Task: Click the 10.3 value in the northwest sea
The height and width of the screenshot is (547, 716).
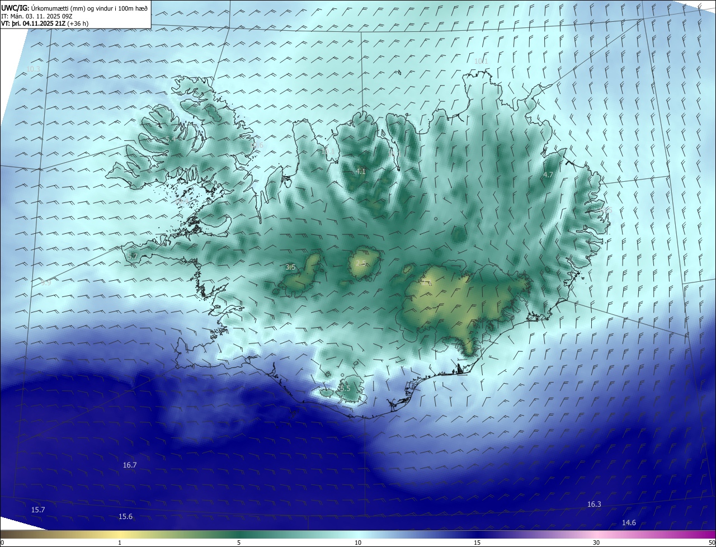Action: pyautogui.click(x=33, y=69)
